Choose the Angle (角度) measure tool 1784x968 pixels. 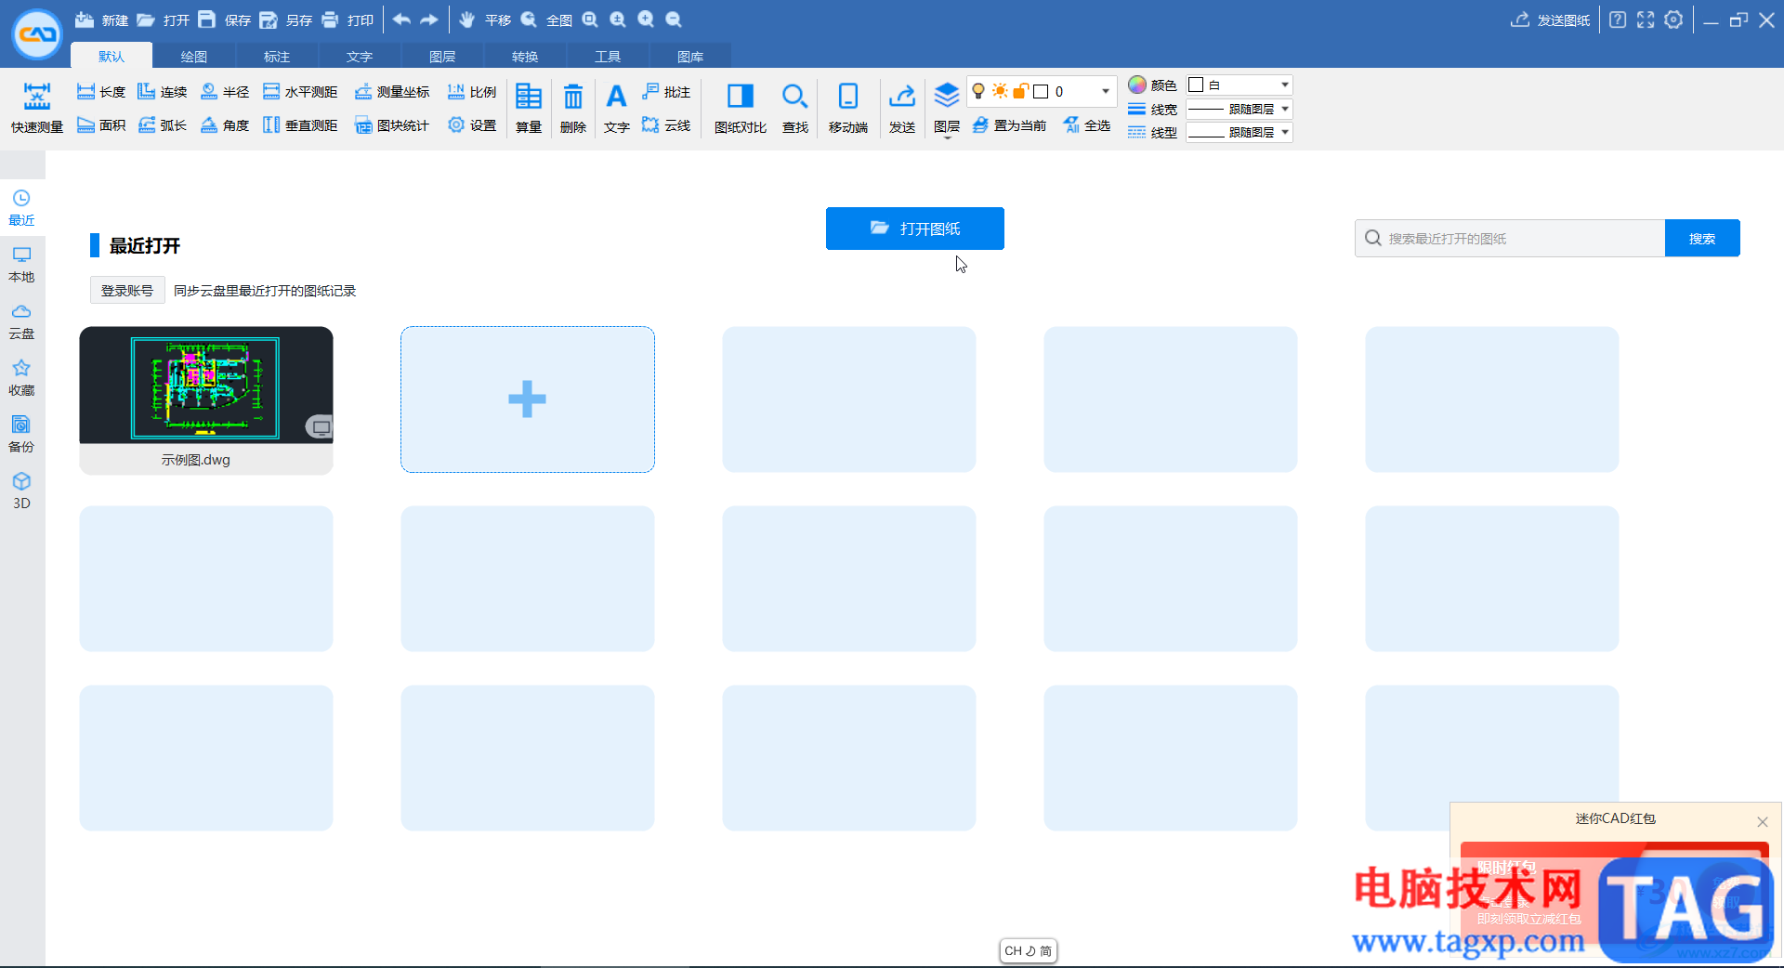[x=225, y=125]
